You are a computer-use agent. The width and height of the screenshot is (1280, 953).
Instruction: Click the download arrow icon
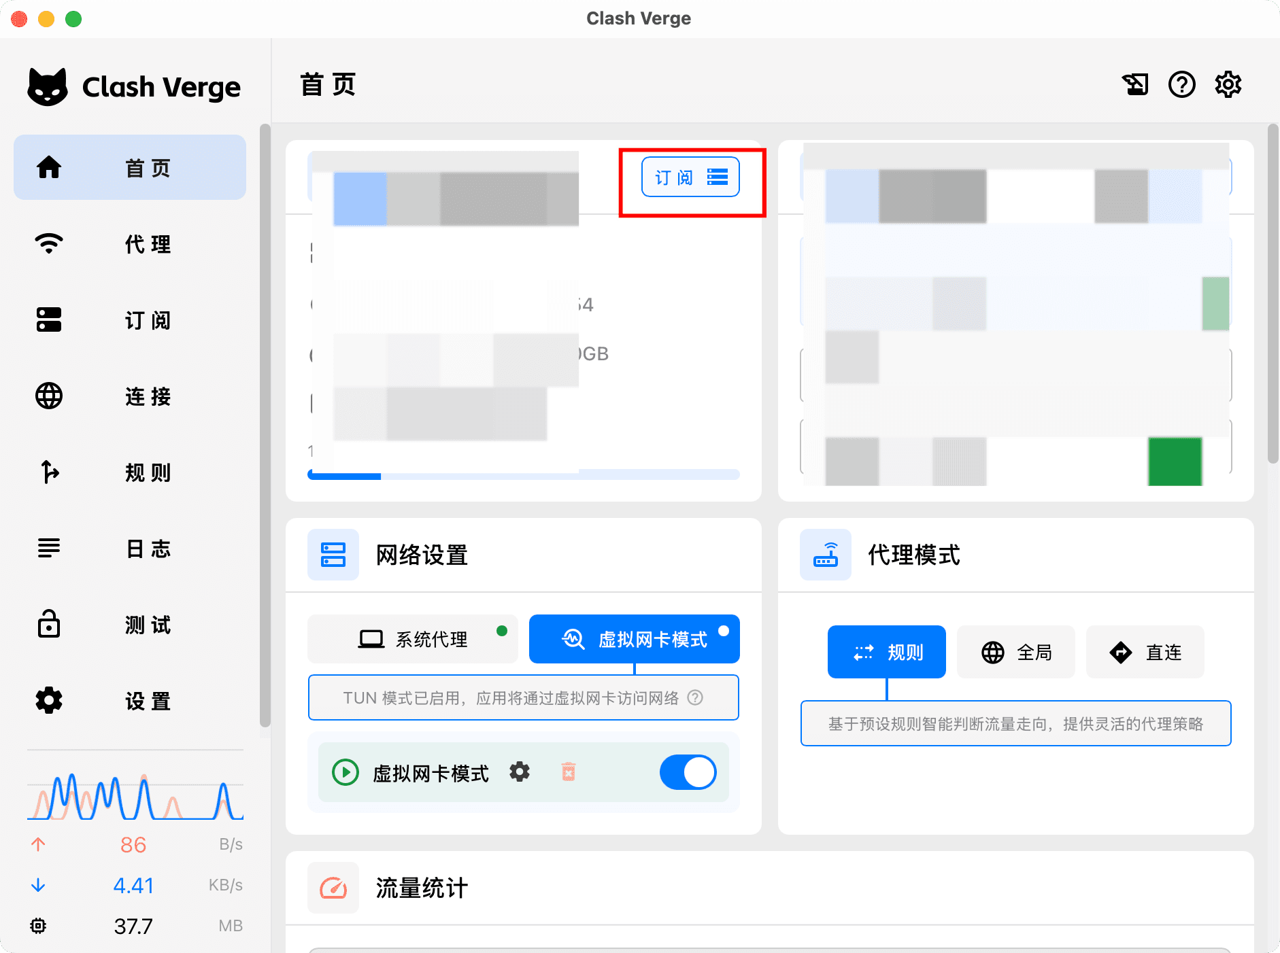pos(38,885)
